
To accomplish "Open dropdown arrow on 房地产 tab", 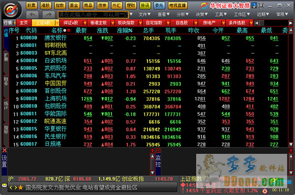I will click(x=223, y=23).
